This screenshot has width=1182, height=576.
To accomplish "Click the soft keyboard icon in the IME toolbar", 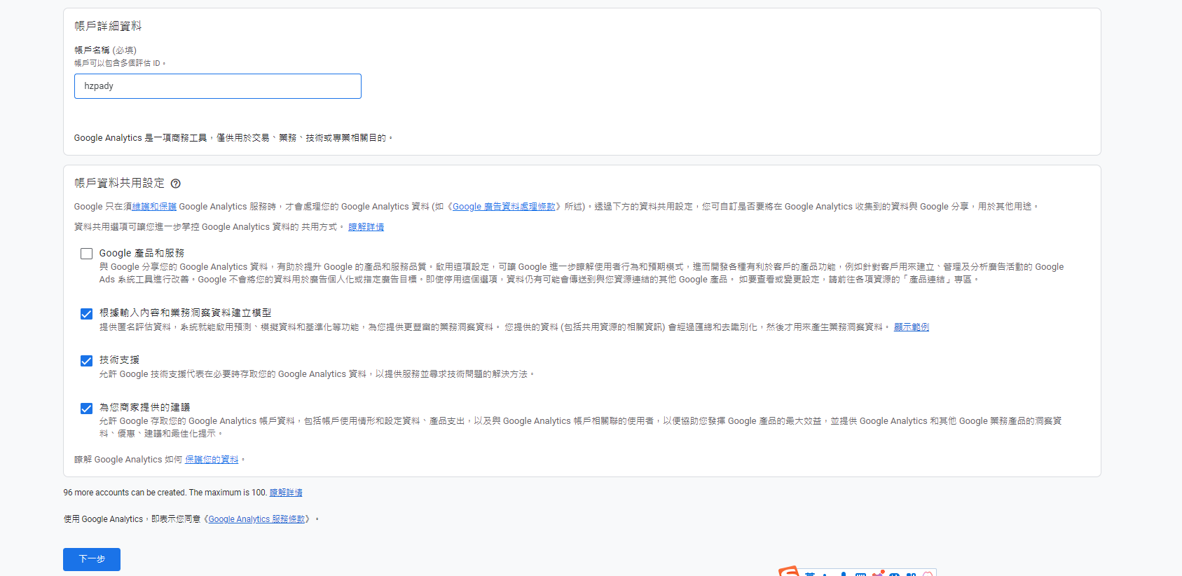I will click(x=860, y=574).
